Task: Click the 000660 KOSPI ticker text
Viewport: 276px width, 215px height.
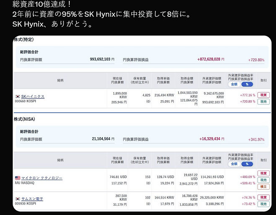Action: point(26,101)
